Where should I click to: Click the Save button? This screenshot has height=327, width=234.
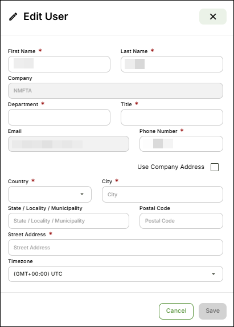212,311
